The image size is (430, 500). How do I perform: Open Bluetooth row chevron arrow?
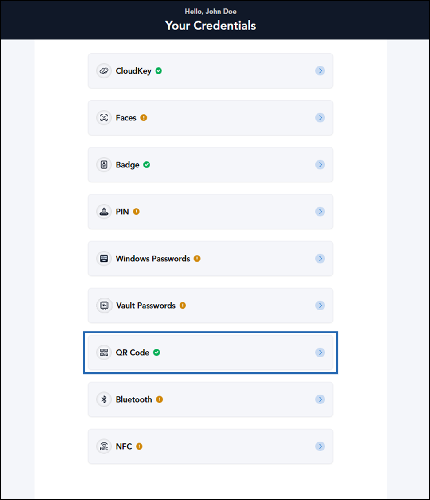pyautogui.click(x=320, y=399)
